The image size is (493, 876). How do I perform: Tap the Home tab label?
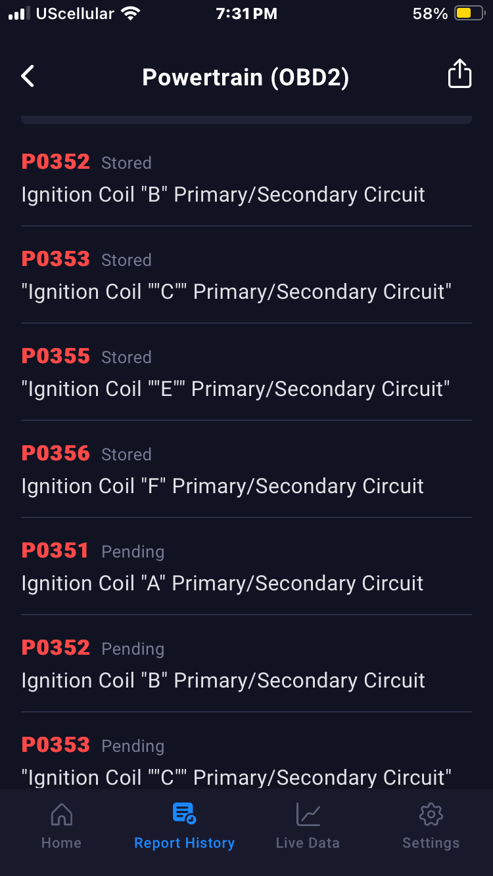coord(61,843)
